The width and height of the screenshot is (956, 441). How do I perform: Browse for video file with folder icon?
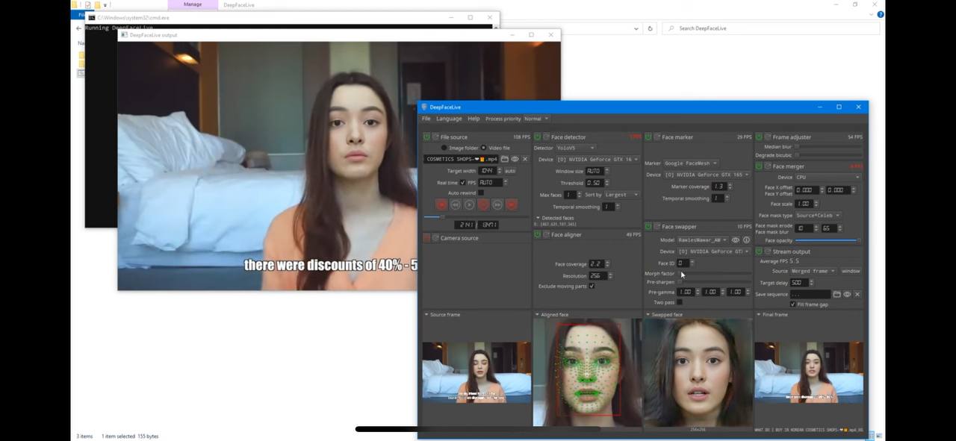504,159
